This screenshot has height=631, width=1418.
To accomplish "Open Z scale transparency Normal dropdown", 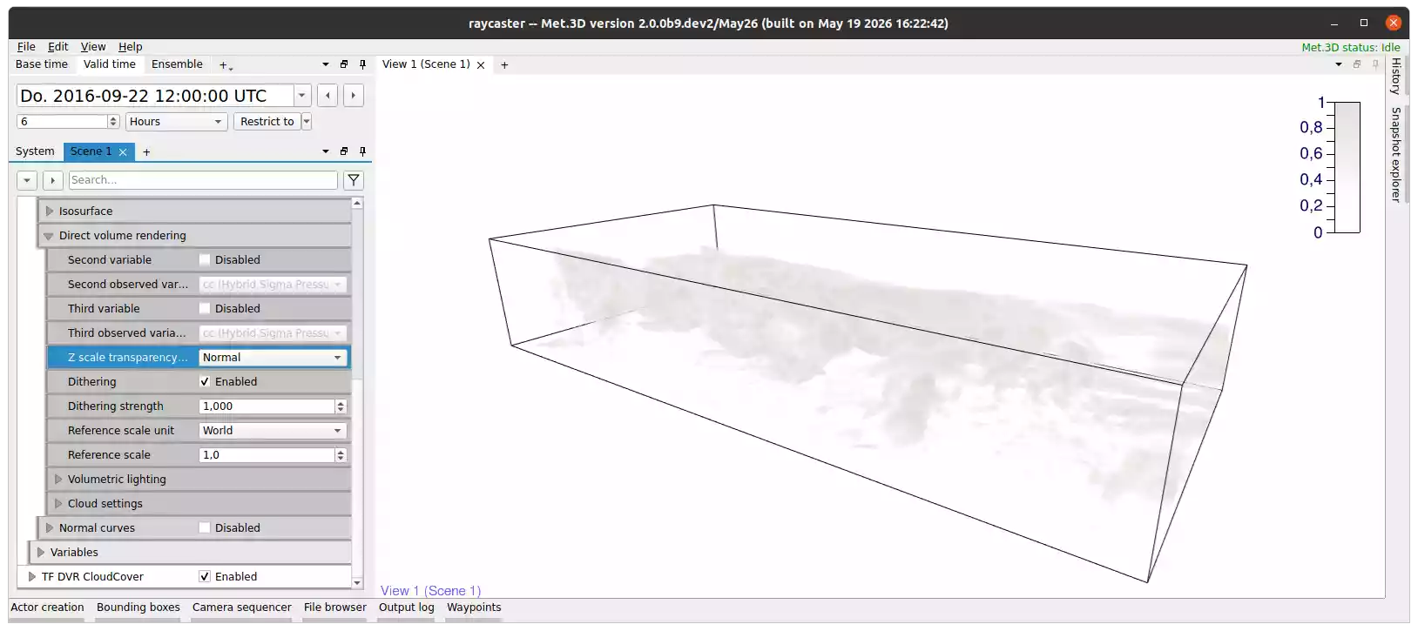I will [273, 358].
